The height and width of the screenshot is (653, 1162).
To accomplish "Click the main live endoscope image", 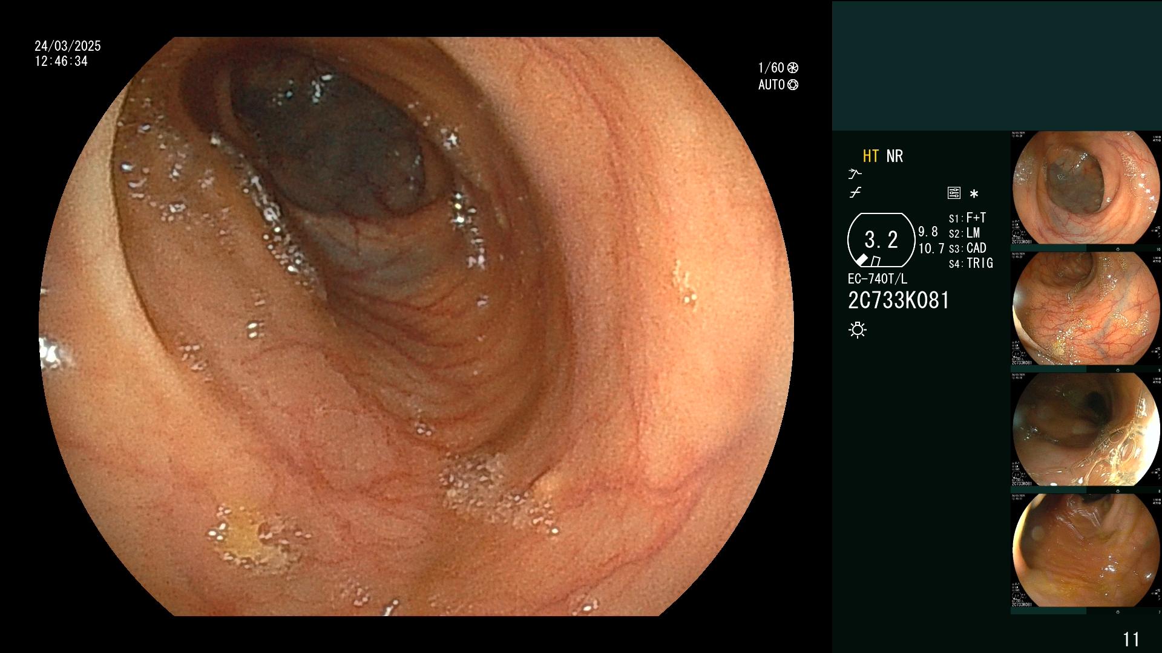I will [416, 326].
